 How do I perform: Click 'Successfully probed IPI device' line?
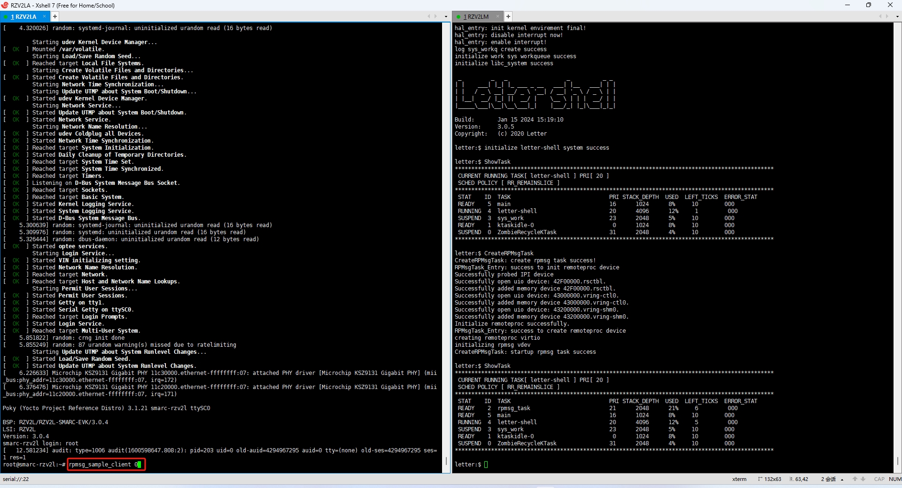pyautogui.click(x=504, y=274)
